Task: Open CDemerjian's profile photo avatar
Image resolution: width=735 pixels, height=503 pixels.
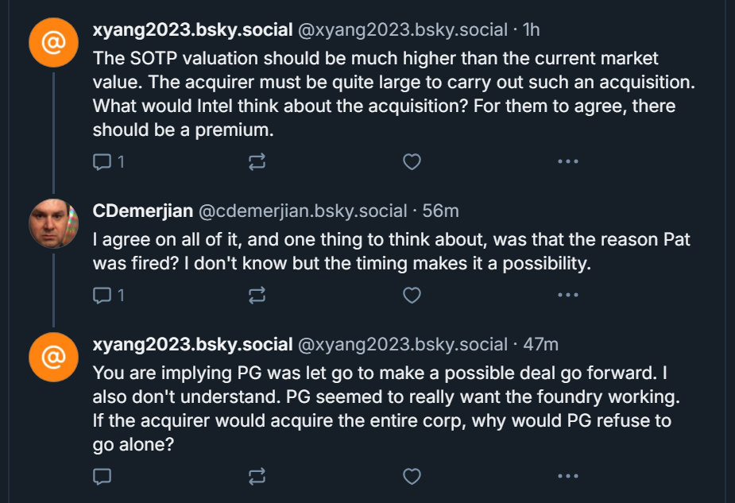Action: click(x=53, y=222)
